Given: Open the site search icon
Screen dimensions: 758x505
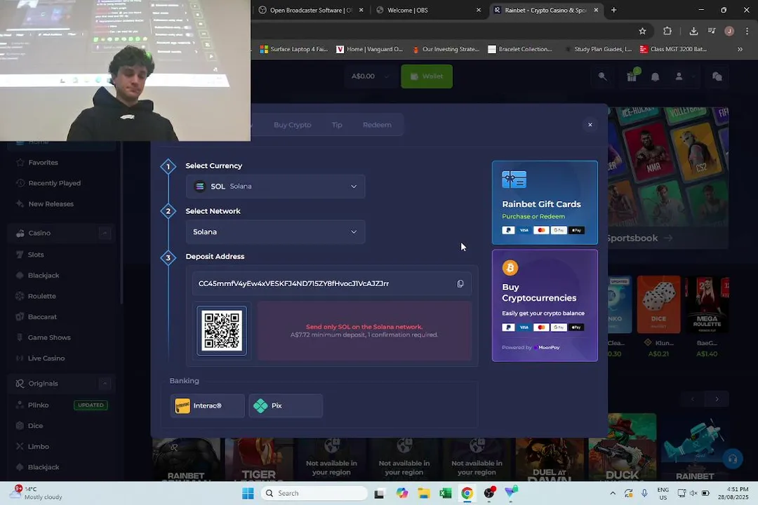Looking at the screenshot, I should click(x=602, y=76).
